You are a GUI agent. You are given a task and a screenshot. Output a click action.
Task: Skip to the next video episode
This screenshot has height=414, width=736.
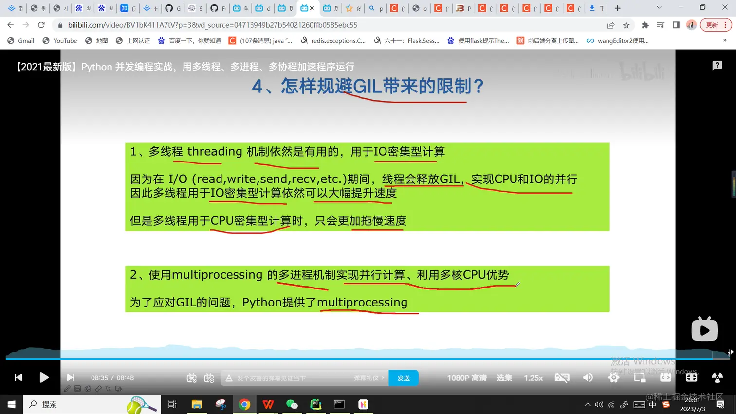(70, 378)
